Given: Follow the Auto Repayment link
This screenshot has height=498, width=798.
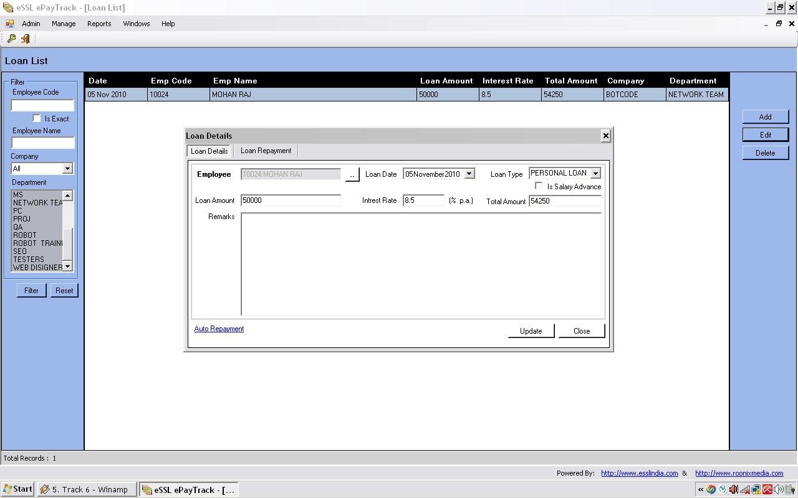Looking at the screenshot, I should click(219, 329).
